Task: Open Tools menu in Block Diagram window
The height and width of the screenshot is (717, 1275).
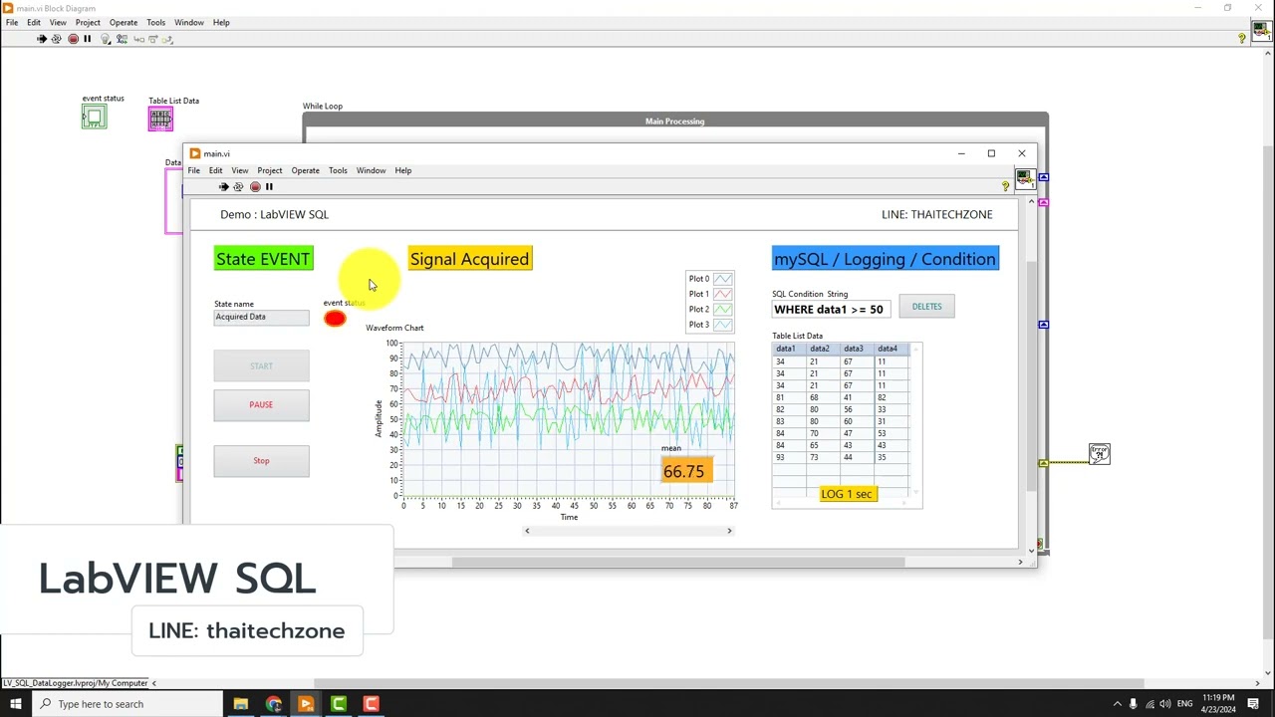Action: (156, 22)
